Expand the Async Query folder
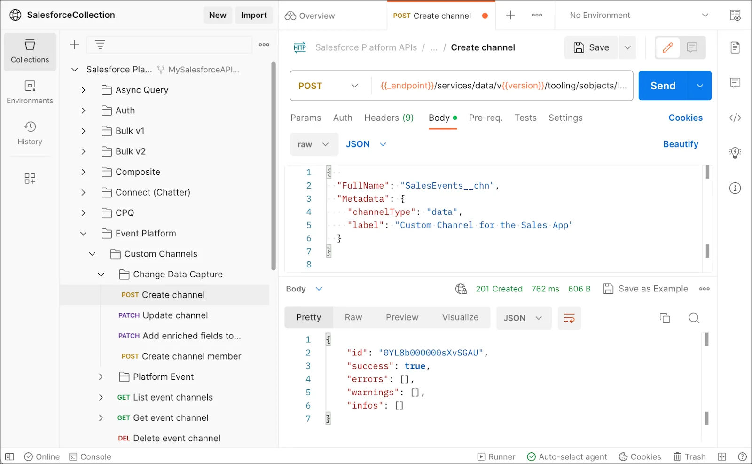The height and width of the screenshot is (464, 752). pos(83,90)
